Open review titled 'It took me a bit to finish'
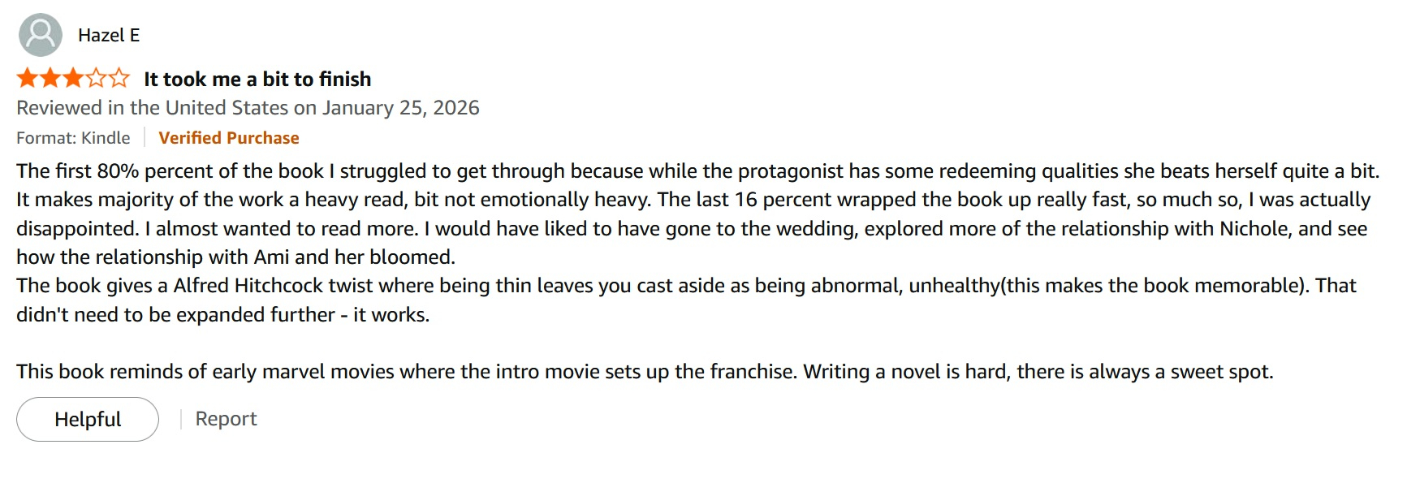 click(x=257, y=79)
